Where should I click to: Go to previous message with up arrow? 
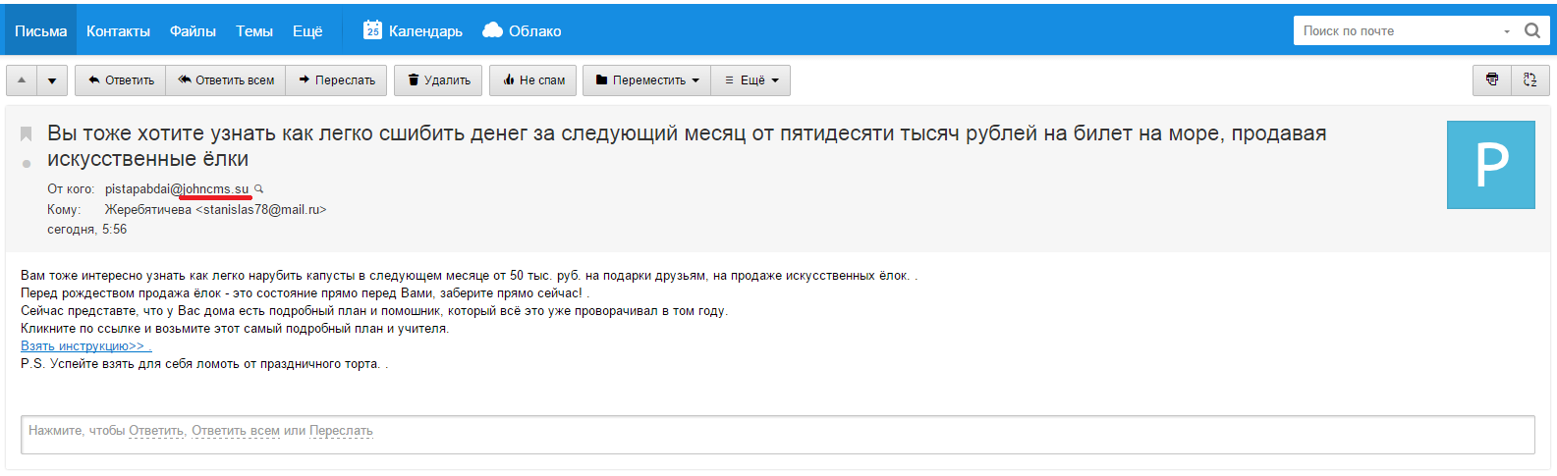[22, 80]
